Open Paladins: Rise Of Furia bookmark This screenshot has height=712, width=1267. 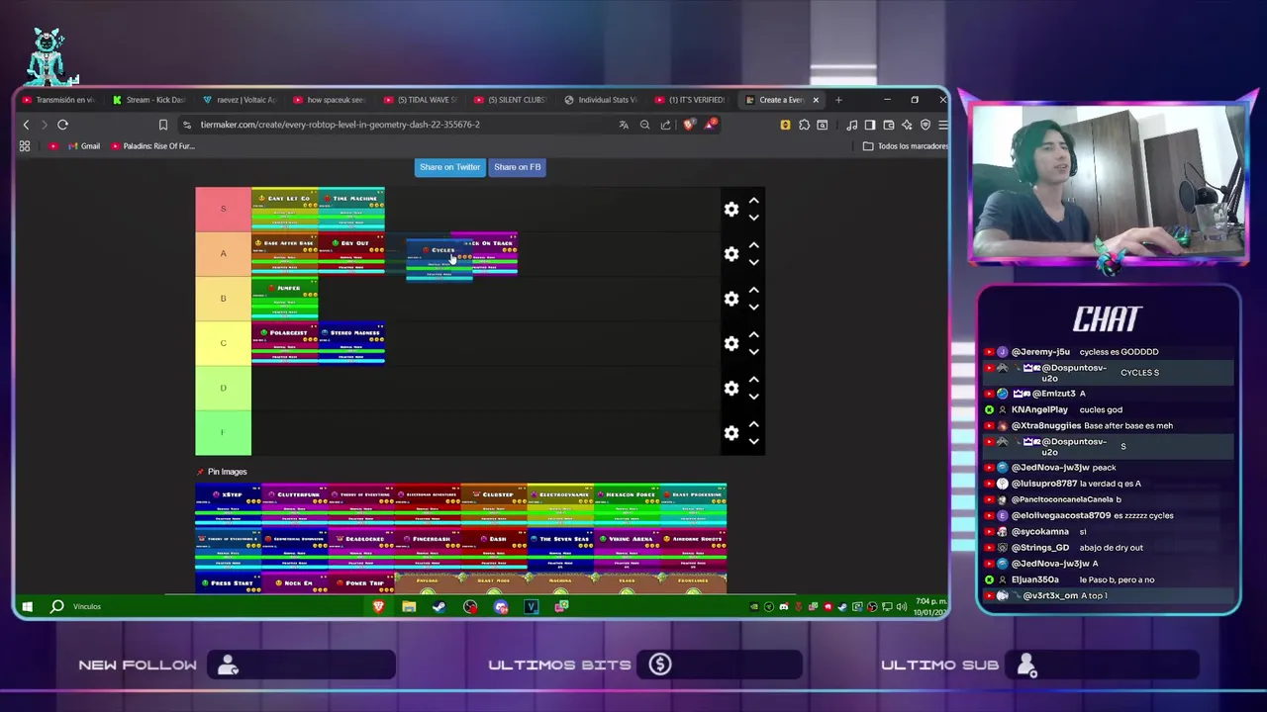(152, 146)
